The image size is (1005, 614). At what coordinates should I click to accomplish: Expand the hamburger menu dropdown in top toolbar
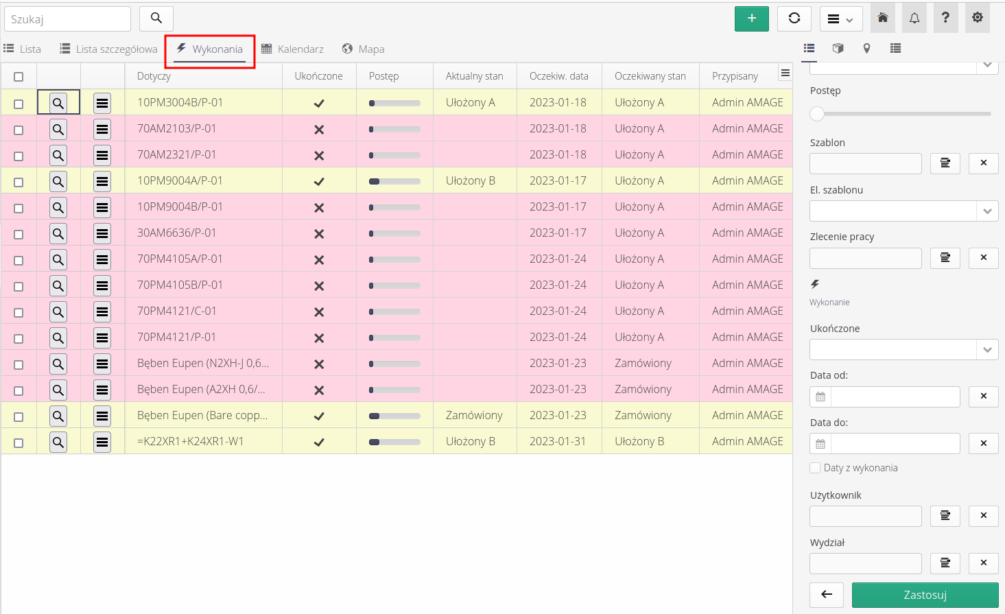coord(840,19)
